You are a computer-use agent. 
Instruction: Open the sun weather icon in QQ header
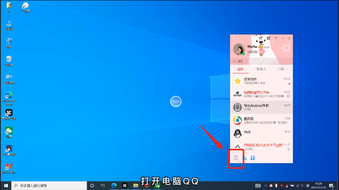tap(286, 48)
